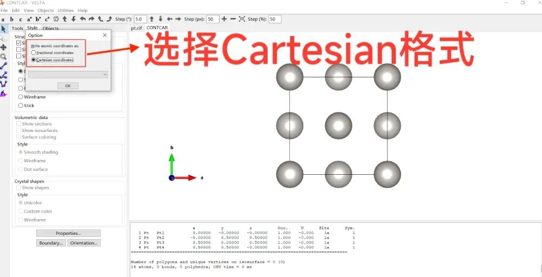Confirm Option dialog with OK
The image size is (542, 277).
(x=68, y=85)
